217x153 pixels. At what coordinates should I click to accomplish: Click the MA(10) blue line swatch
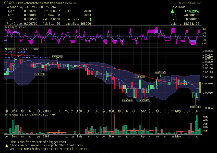6,52
